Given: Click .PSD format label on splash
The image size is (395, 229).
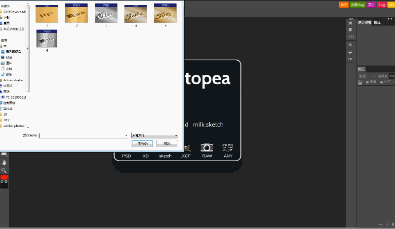Looking at the screenshot, I should click(126, 156).
